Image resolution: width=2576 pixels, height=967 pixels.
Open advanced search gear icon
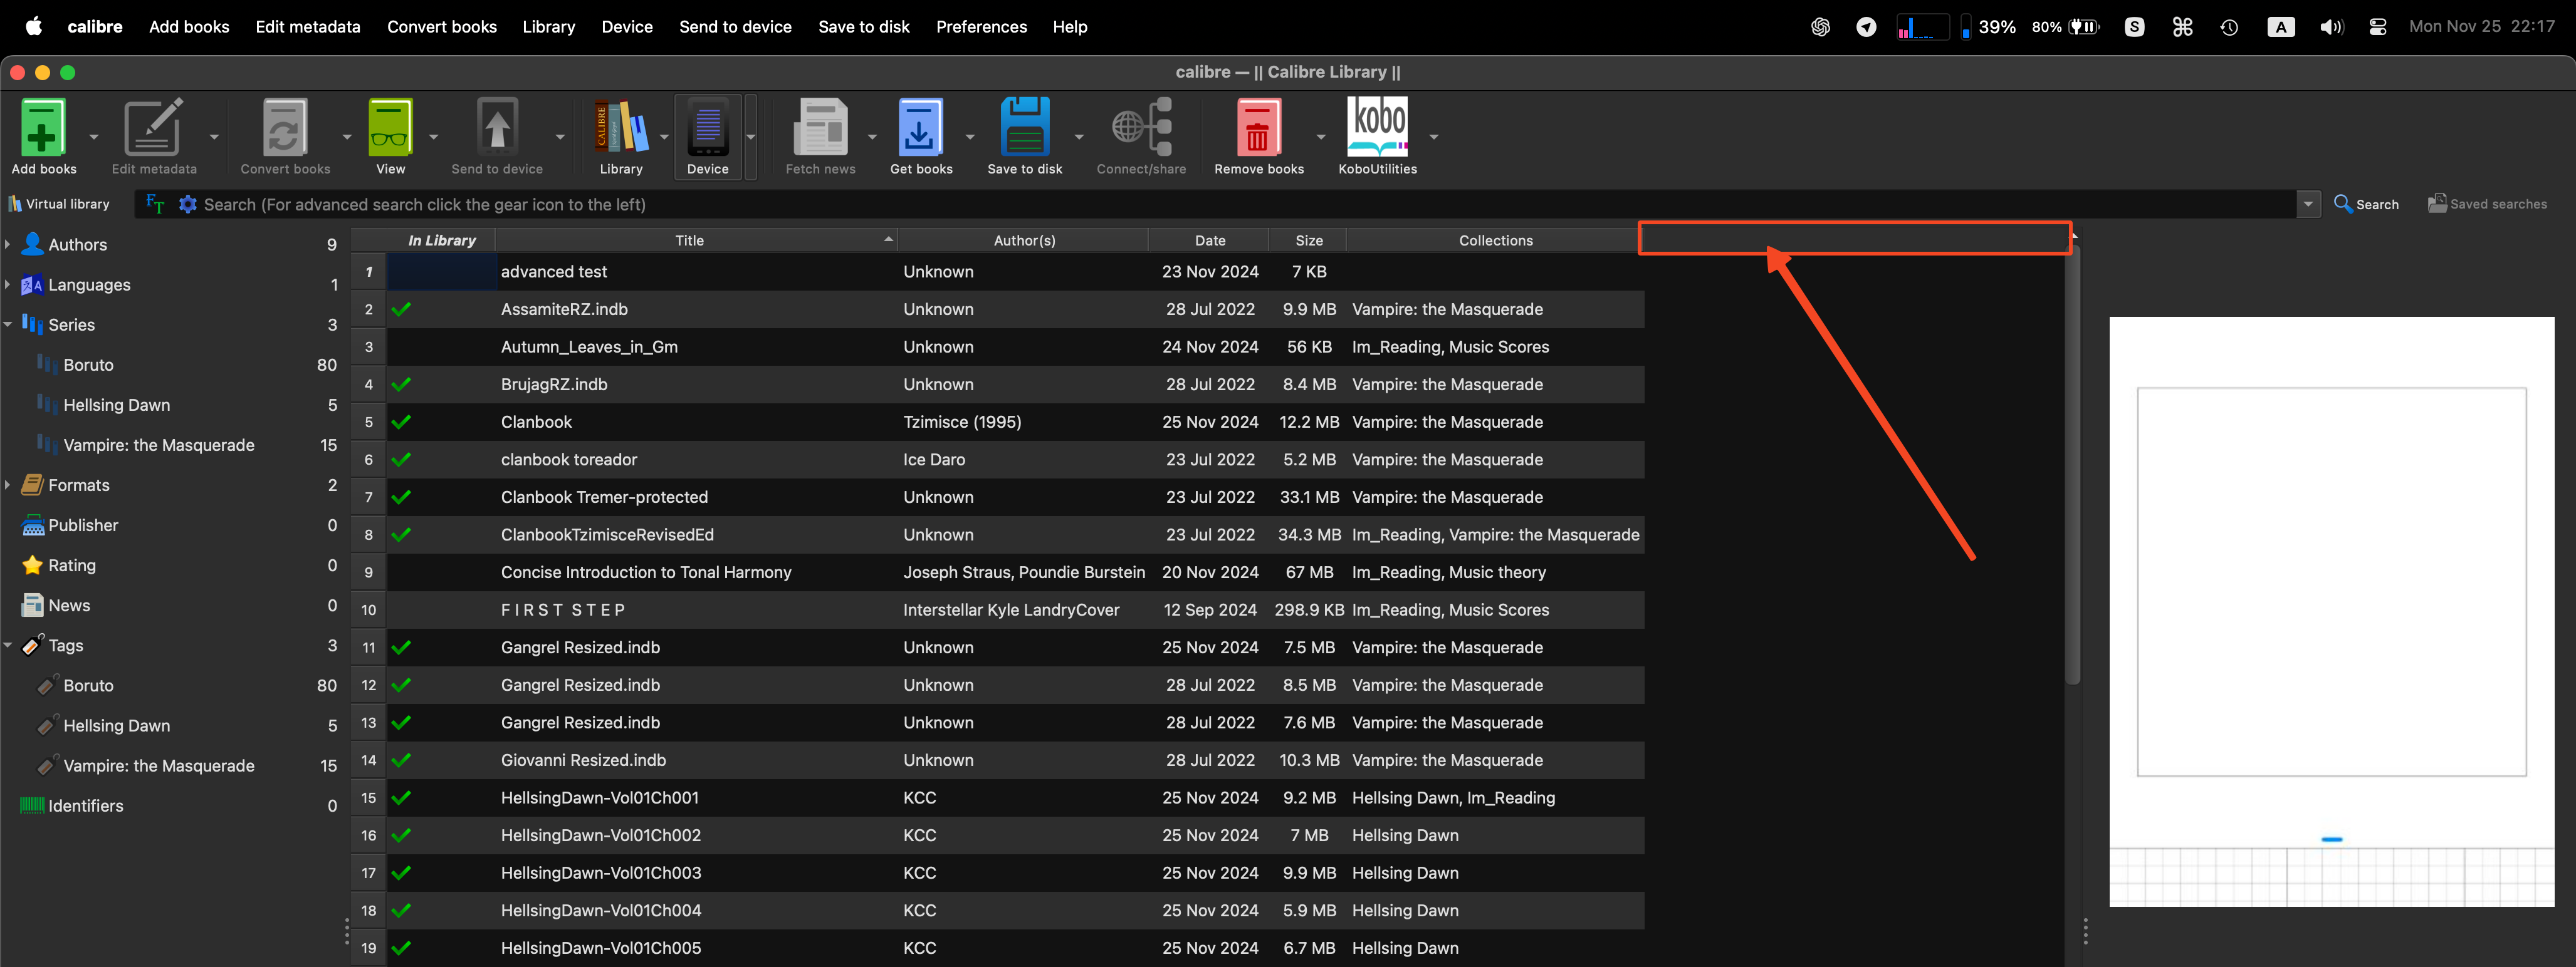[187, 205]
